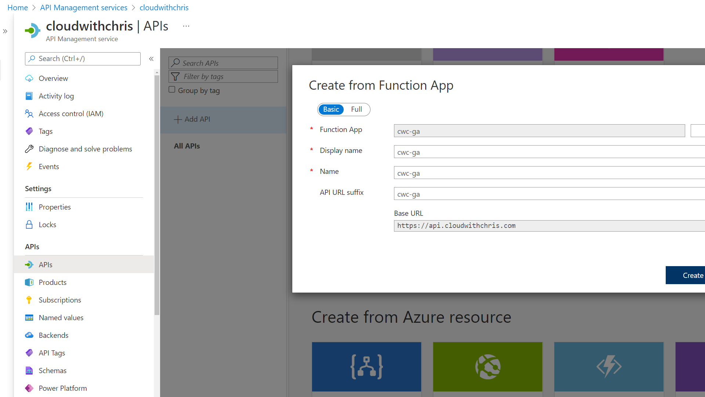Click the Create button

693,275
